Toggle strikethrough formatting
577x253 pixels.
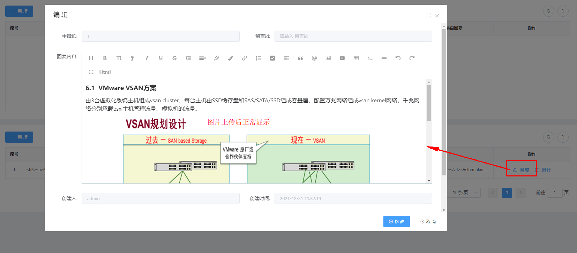[175, 58]
